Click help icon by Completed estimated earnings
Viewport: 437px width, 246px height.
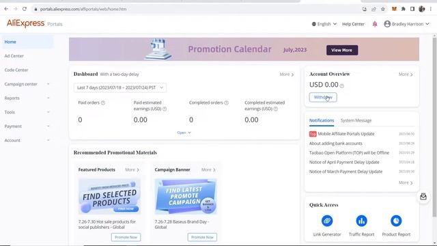pos(276,109)
